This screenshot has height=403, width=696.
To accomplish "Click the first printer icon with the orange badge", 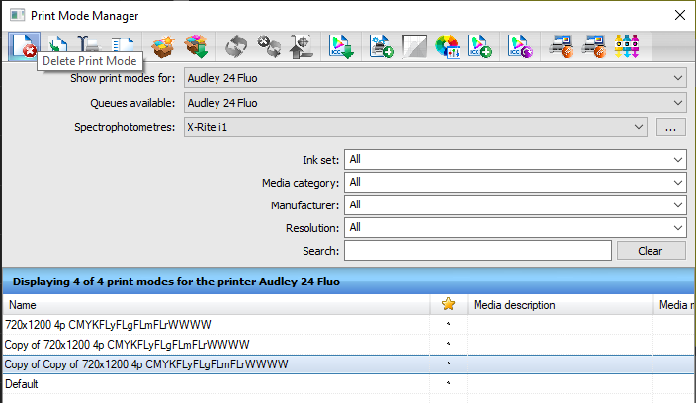I will point(562,46).
